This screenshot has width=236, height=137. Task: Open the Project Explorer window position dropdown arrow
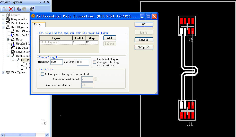(x=40, y=2)
